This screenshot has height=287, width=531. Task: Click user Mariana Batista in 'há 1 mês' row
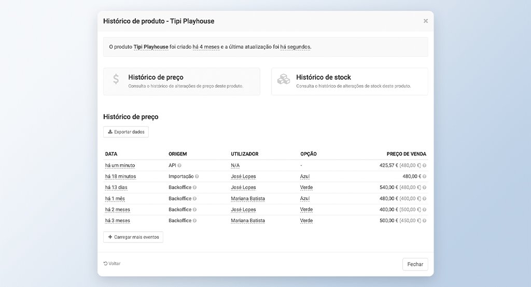pos(248,198)
